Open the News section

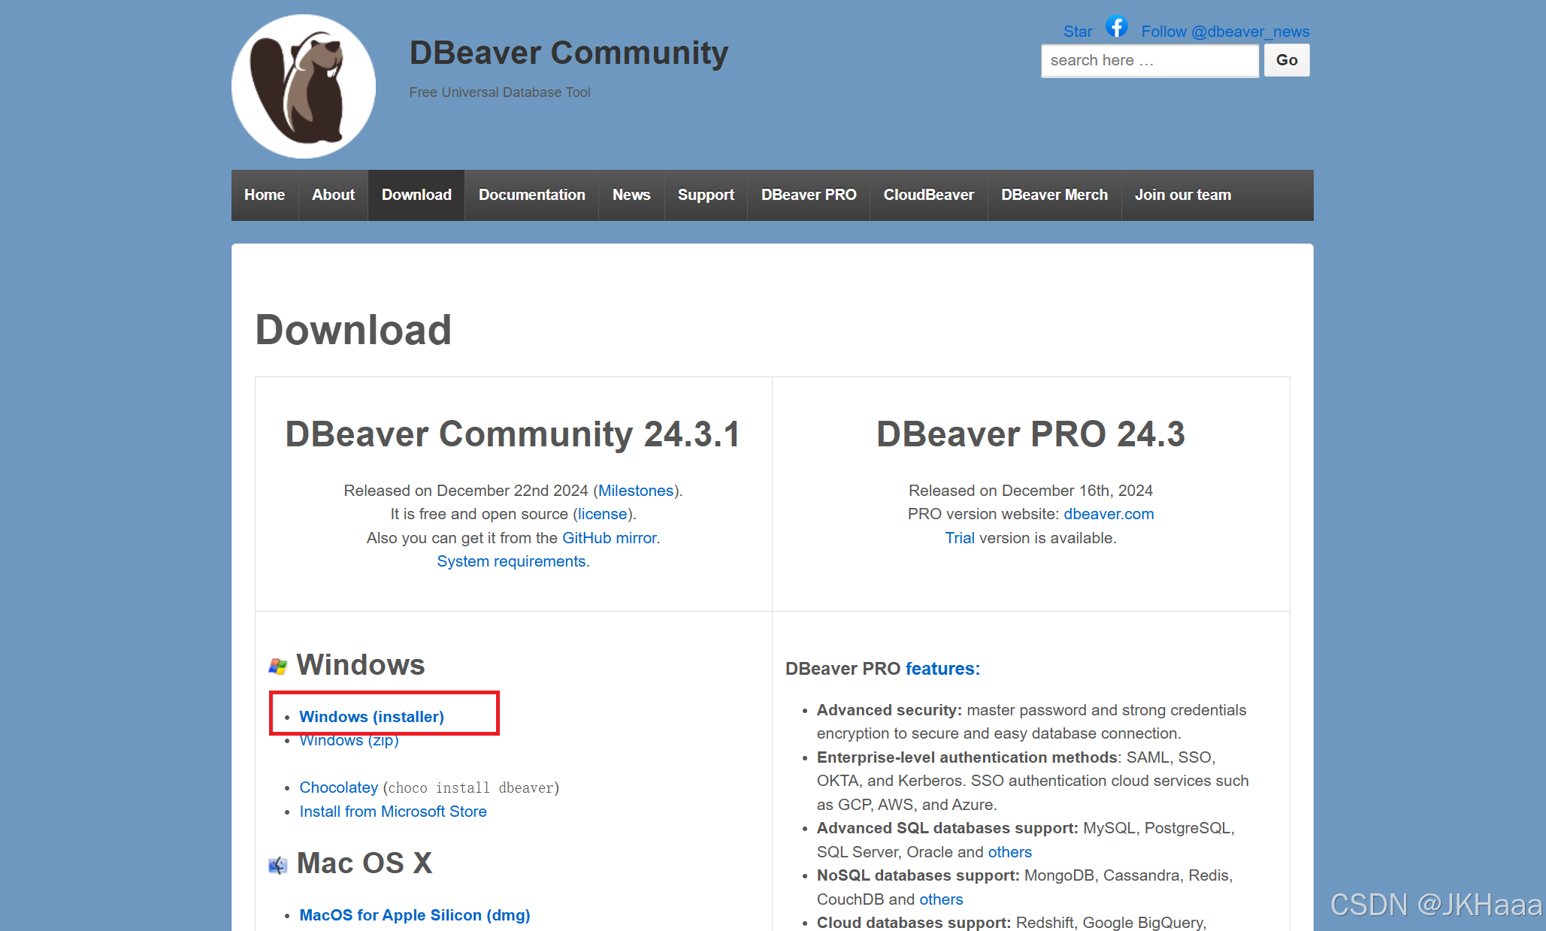pos(631,195)
